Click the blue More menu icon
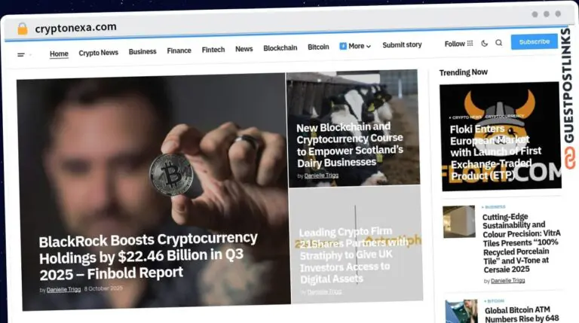 point(343,46)
